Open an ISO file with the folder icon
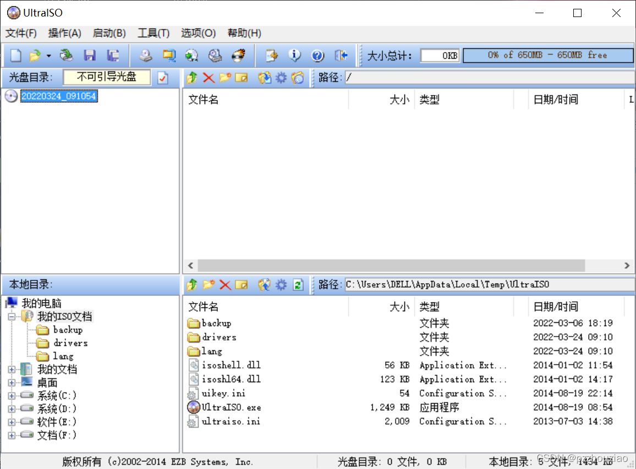The height and width of the screenshot is (469, 636). (x=35, y=55)
